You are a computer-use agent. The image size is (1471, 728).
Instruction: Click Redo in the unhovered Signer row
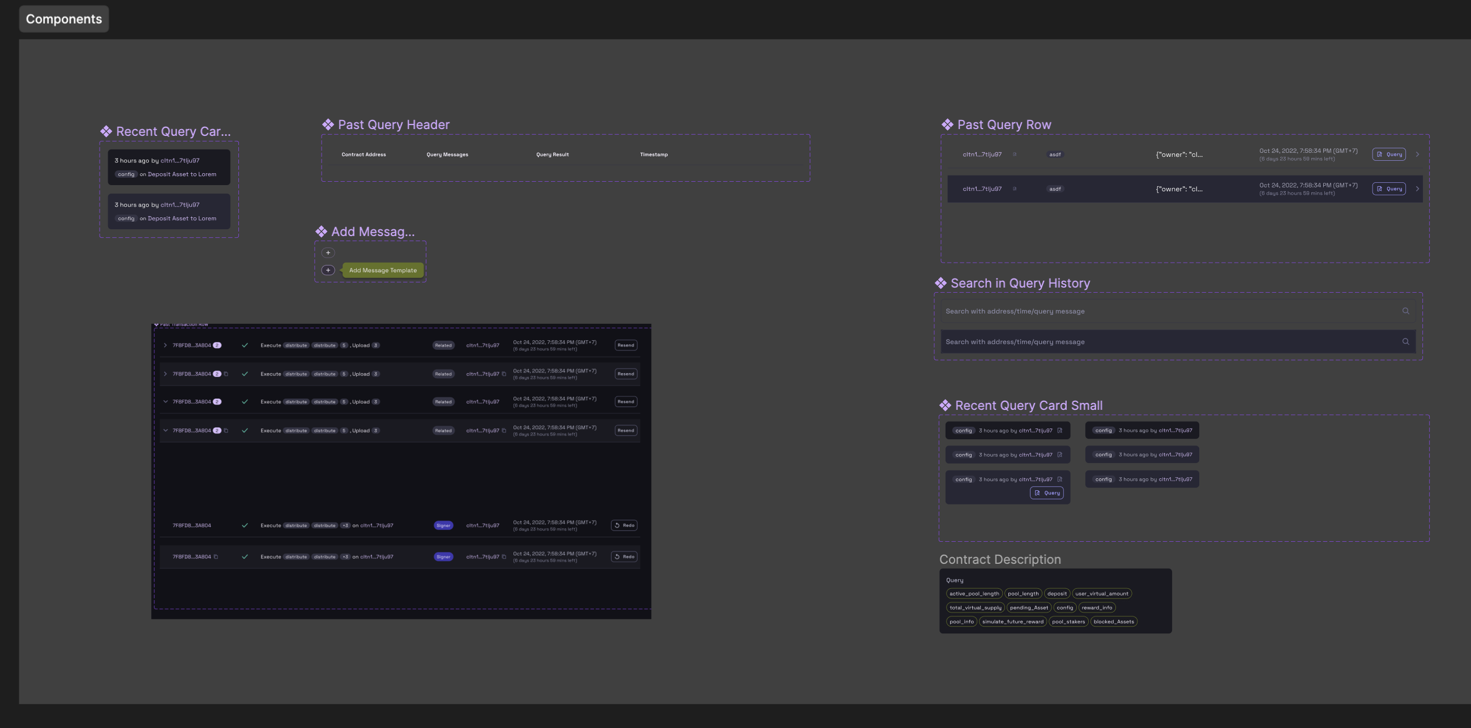click(x=624, y=525)
